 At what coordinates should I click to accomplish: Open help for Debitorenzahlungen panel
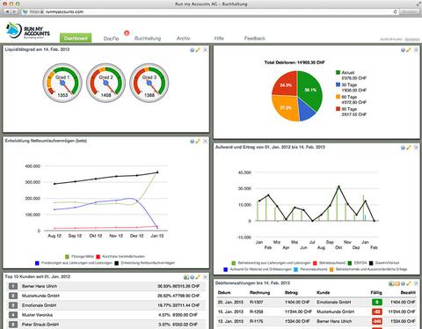[403, 283]
